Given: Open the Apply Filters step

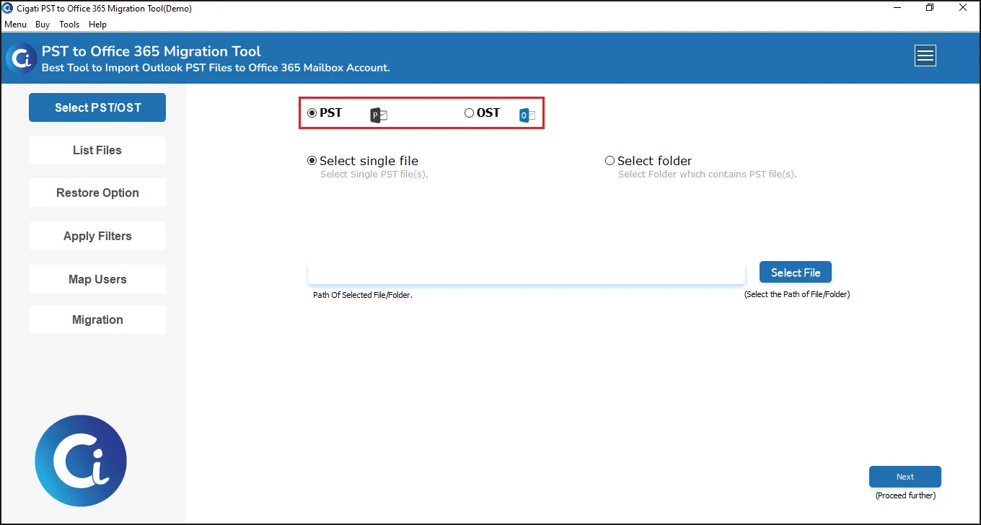Looking at the screenshot, I should pos(97,236).
